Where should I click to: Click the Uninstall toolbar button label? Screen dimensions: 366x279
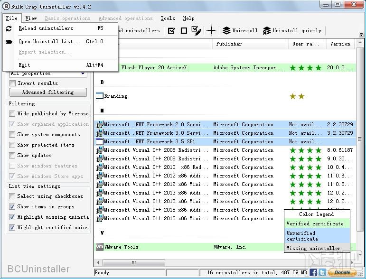(245, 30)
